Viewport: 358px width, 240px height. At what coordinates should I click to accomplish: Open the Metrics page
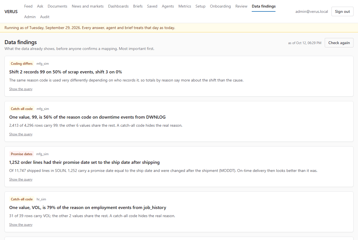(185, 6)
